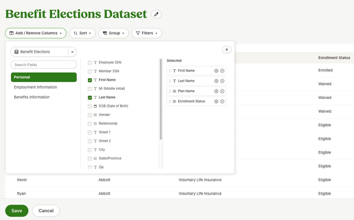Click the gear icon on First Name selected field
This screenshot has width=354, height=220.
216,70
